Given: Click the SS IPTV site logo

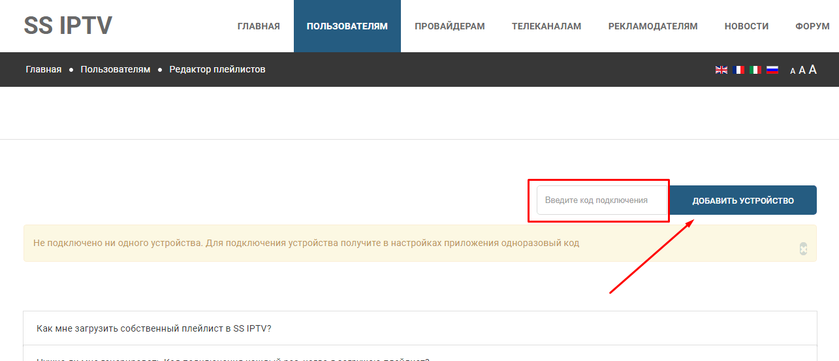Looking at the screenshot, I should point(68,25).
